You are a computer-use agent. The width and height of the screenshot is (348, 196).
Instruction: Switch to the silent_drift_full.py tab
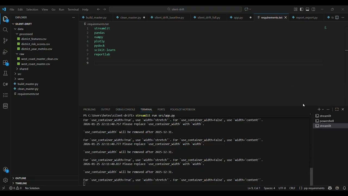tap(209, 17)
